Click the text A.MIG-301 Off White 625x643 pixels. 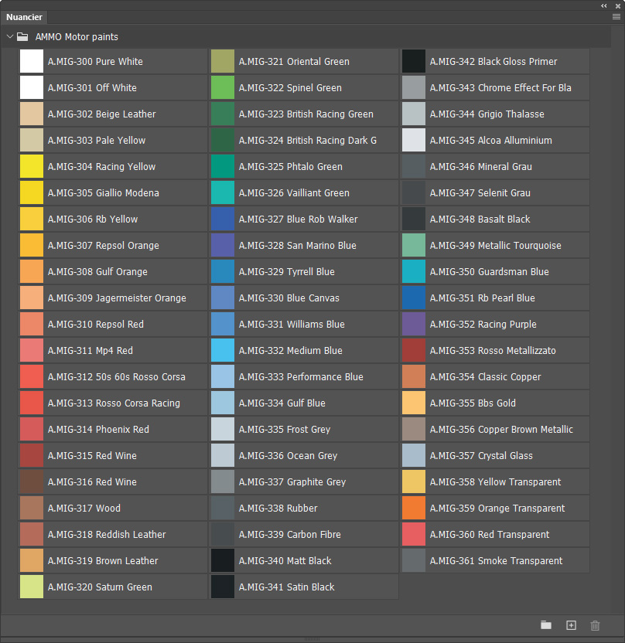(x=92, y=88)
